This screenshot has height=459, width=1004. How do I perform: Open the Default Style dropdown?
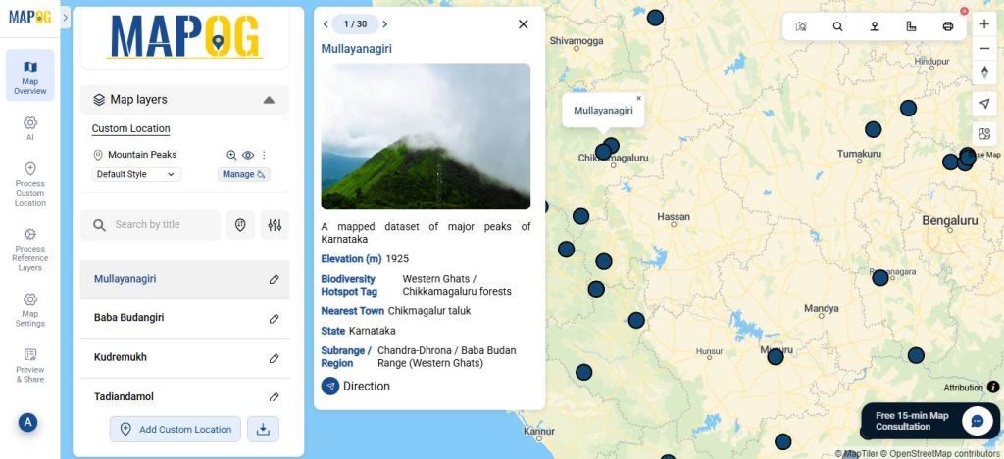tap(136, 174)
